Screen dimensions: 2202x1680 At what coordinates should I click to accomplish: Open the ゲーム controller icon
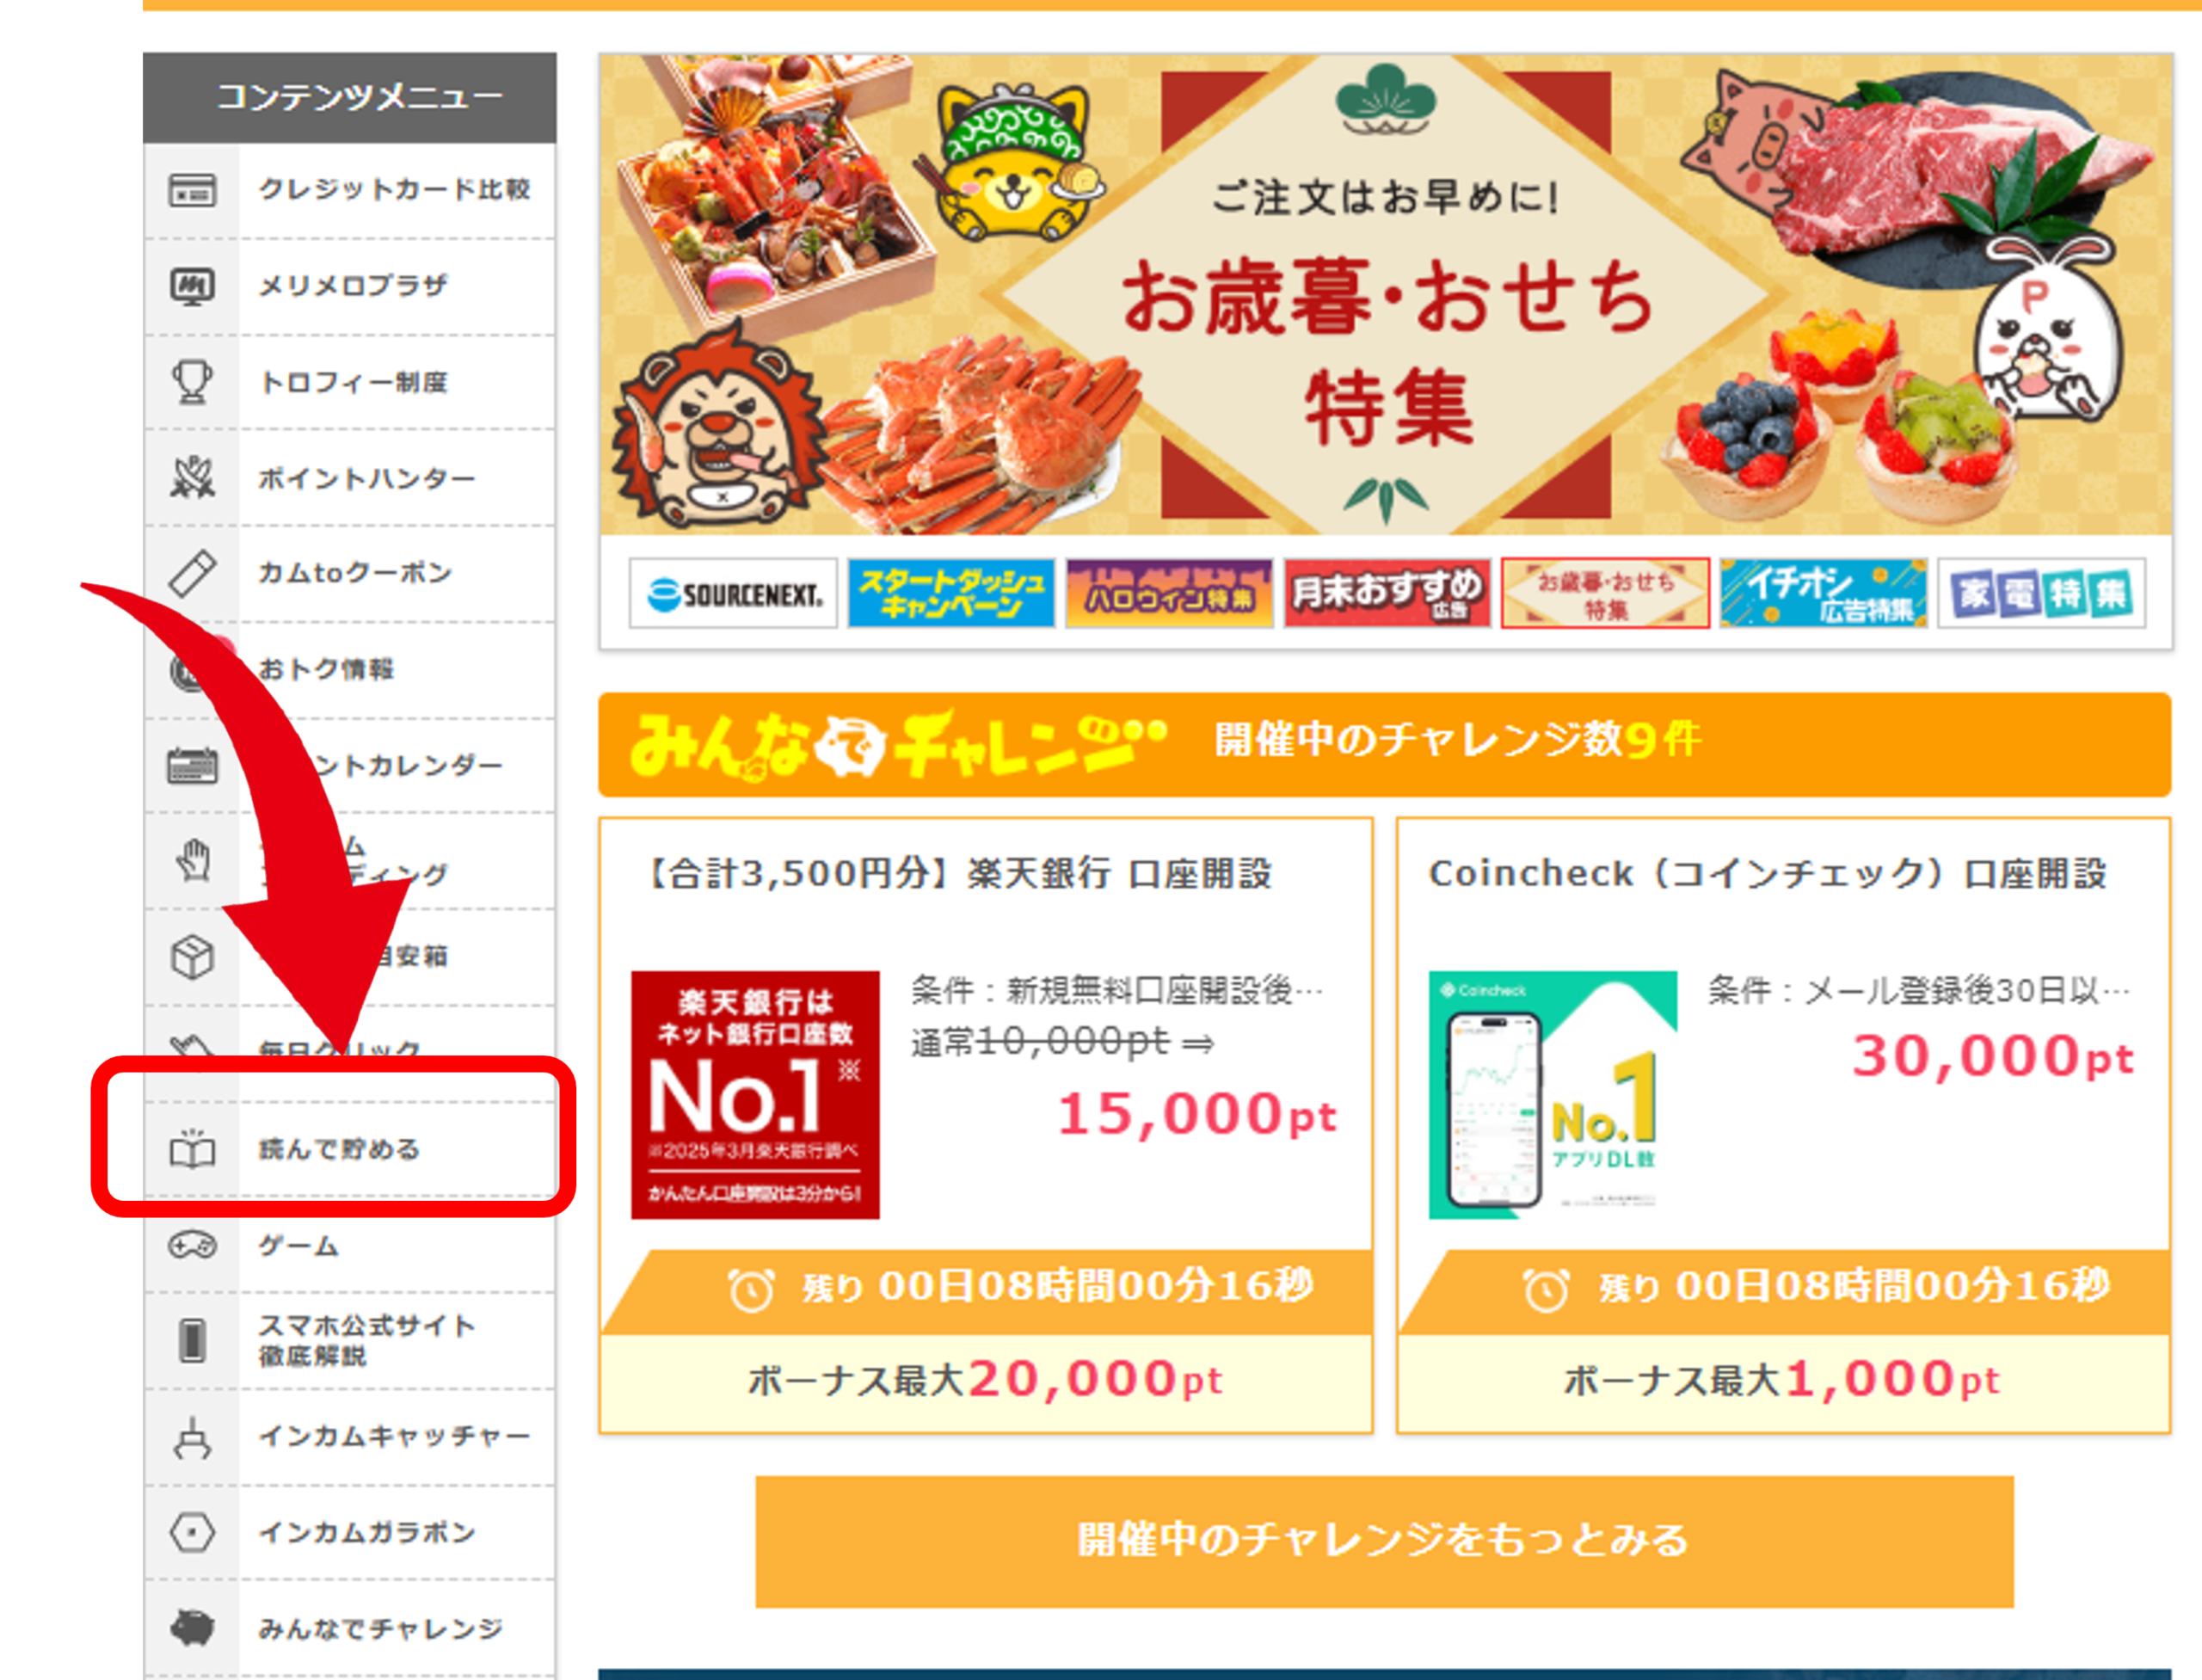pos(192,1245)
